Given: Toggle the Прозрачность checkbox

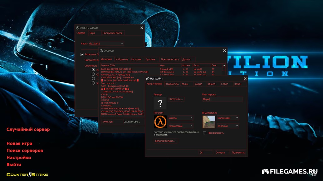Looking at the screenshot, I should tap(204, 133).
